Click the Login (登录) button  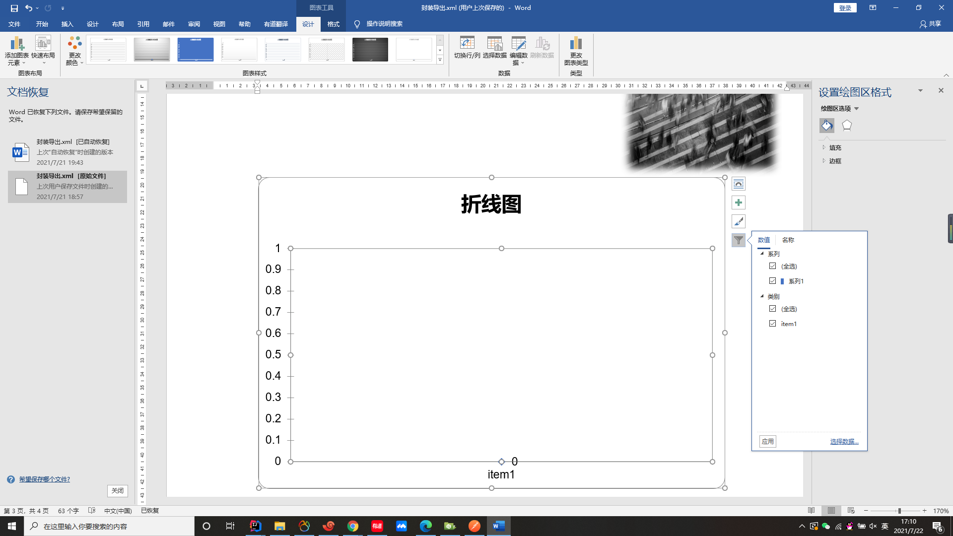coord(845,8)
